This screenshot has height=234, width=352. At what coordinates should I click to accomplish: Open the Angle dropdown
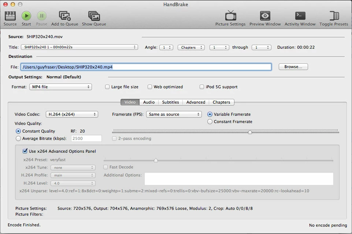coord(166,47)
